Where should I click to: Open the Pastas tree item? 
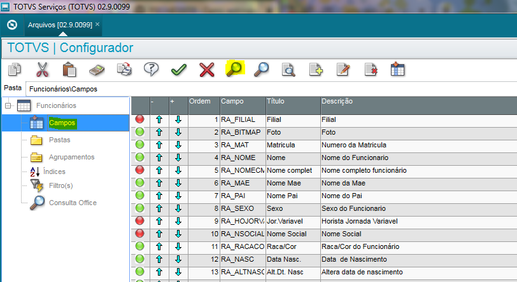coord(59,140)
